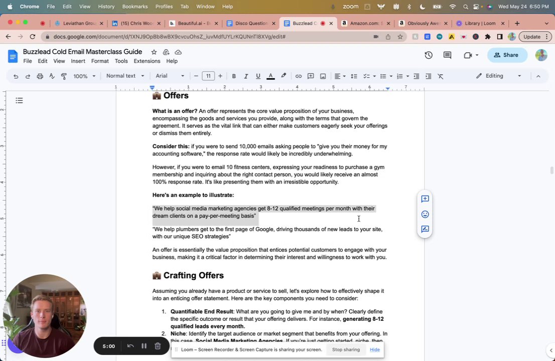
Task: Open the Tools menu in Docs
Action: [121, 61]
